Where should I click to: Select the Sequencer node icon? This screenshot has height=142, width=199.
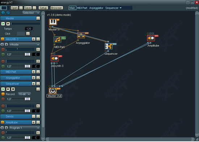tap(109, 46)
